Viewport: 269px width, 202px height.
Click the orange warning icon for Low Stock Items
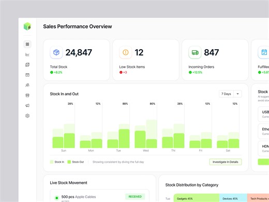(126, 52)
